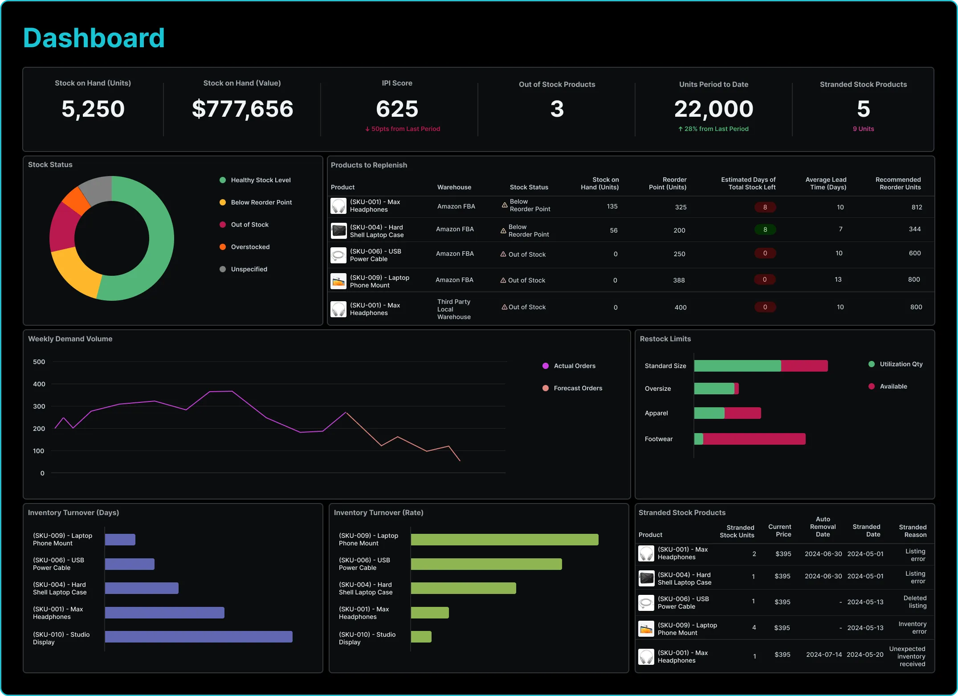Image resolution: width=958 pixels, height=696 pixels.
Task: Click 'Third Party Local Warehouse' cell
Action: tap(454, 309)
